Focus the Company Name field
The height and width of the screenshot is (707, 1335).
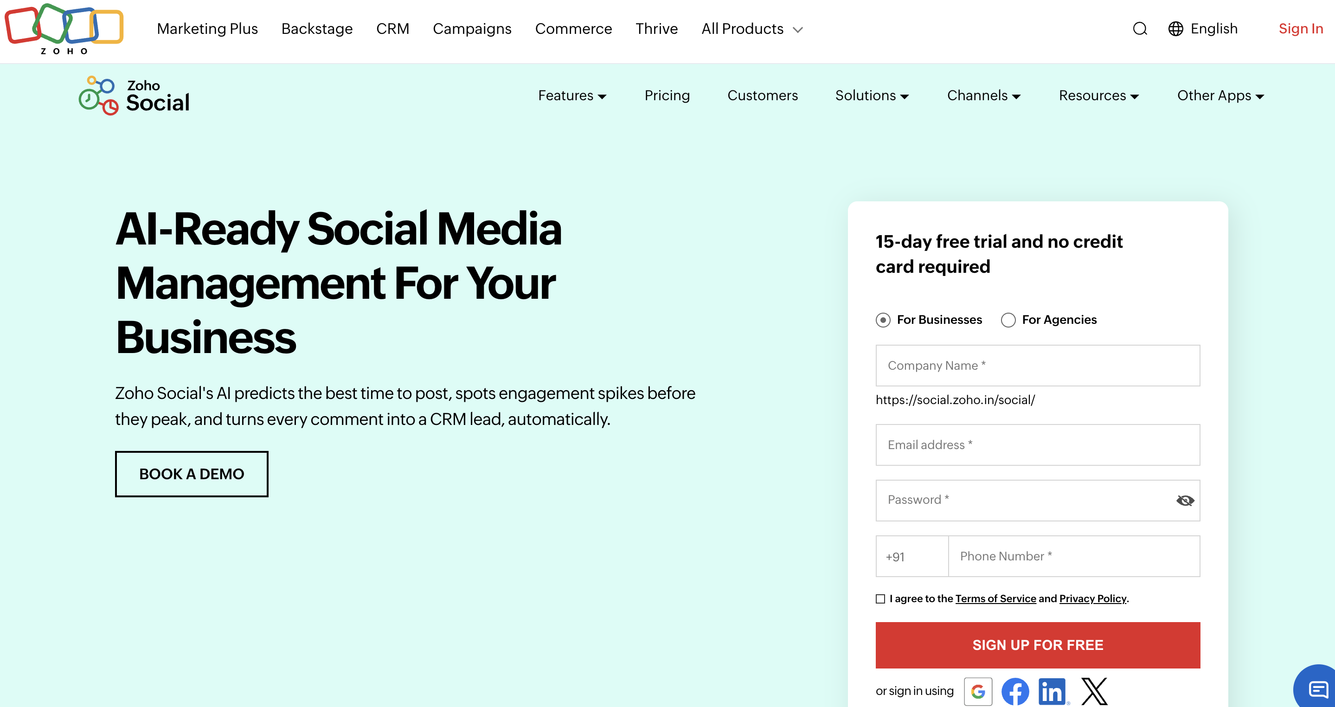coord(1038,366)
